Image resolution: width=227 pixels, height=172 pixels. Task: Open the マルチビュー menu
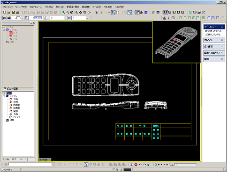point(36,7)
